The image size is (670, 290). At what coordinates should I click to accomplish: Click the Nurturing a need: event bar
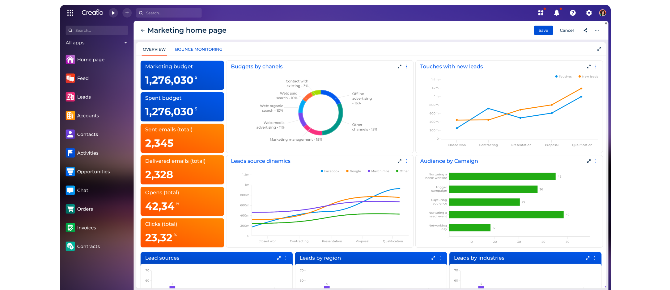[x=506, y=215]
